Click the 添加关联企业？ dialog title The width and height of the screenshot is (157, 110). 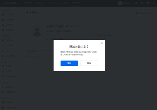pos(79,47)
